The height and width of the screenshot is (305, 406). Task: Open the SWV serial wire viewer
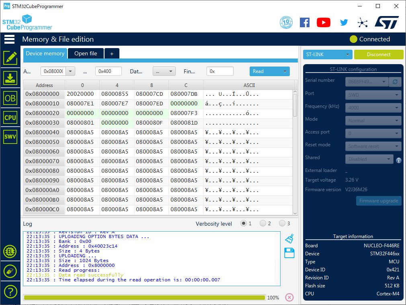(x=10, y=137)
